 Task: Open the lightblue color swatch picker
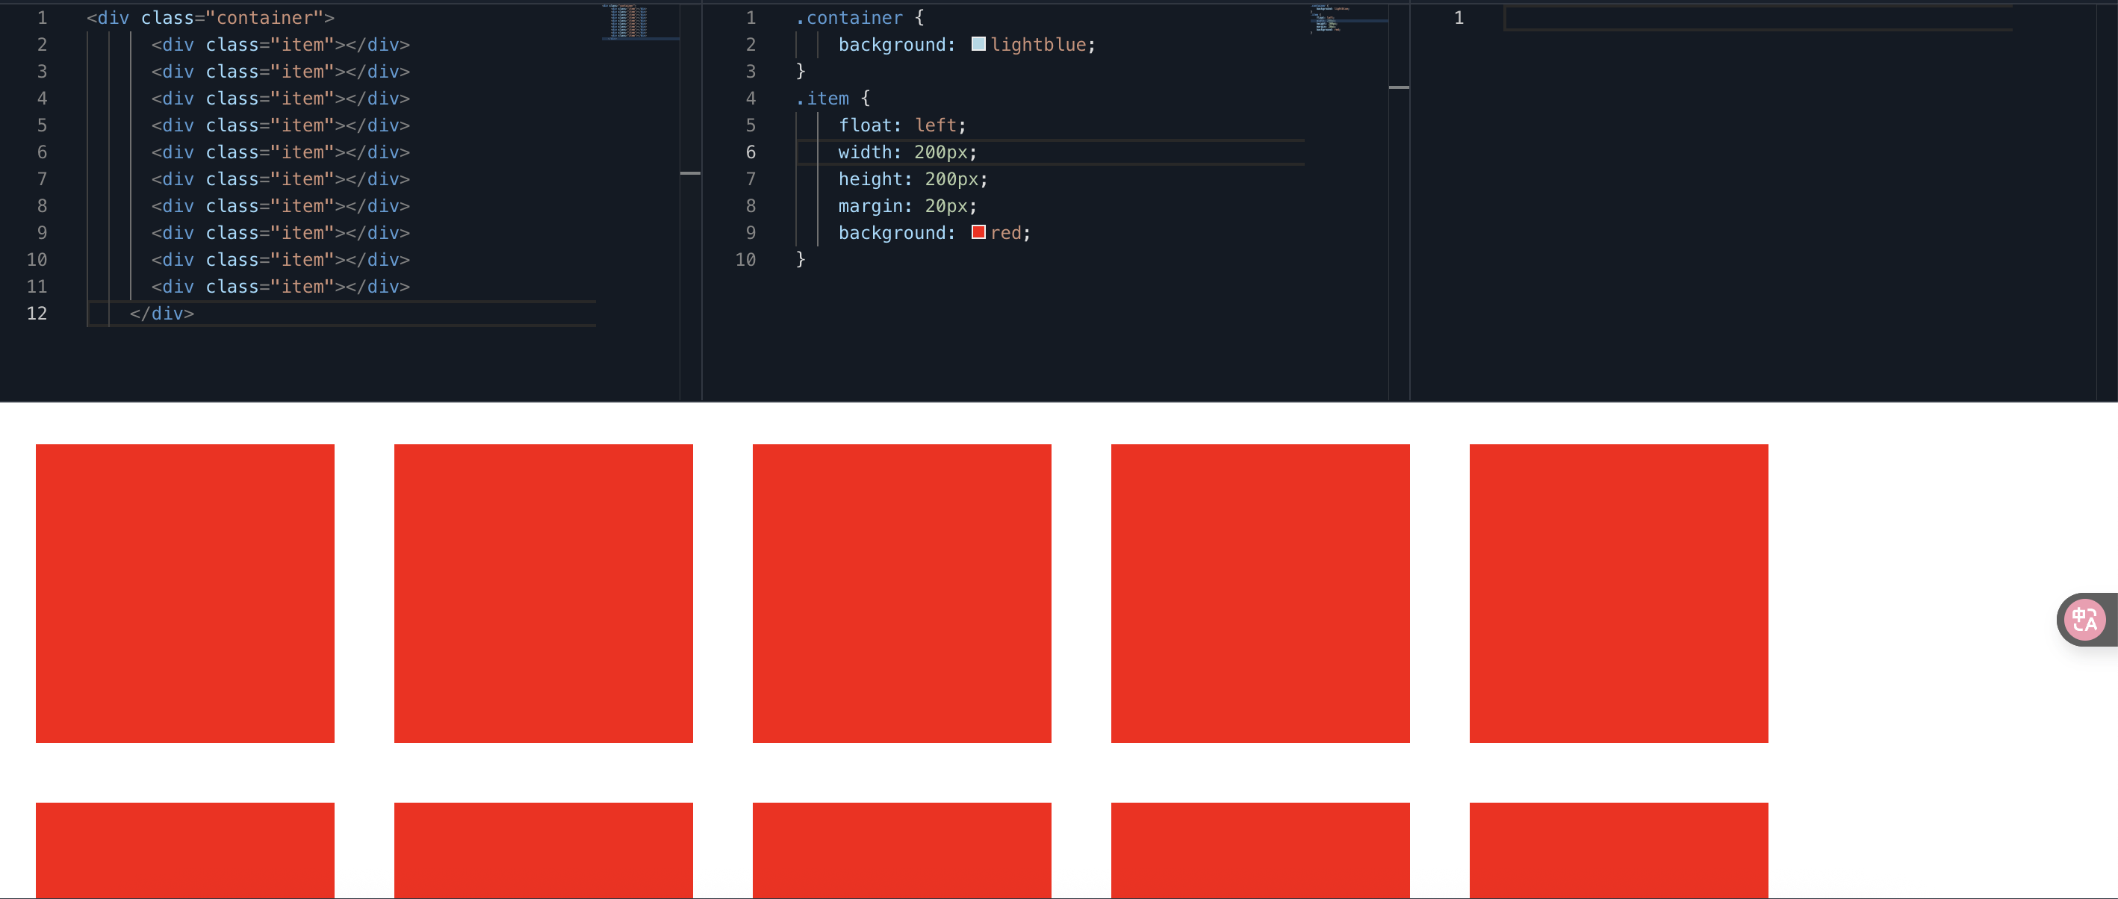(x=978, y=44)
